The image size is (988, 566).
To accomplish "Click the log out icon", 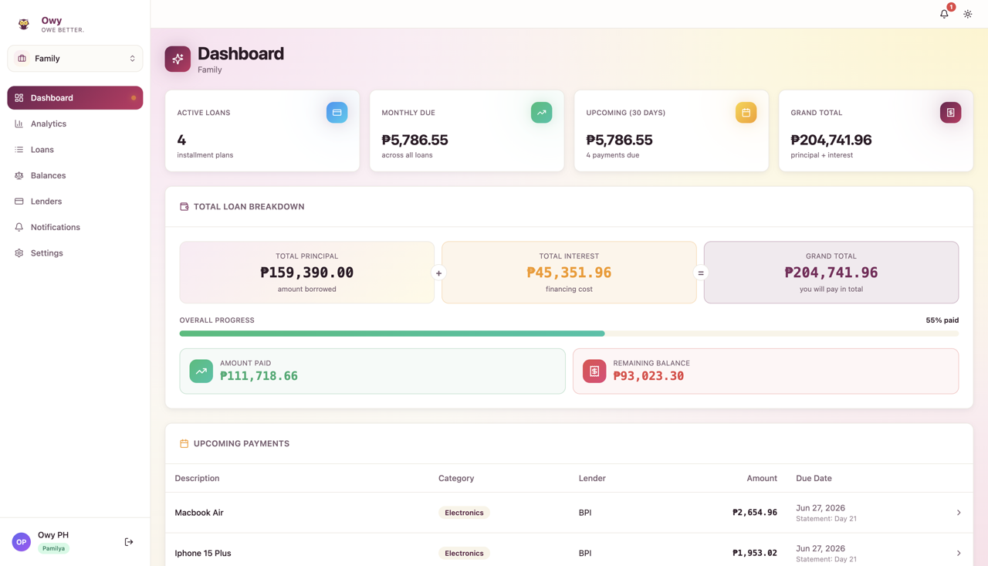I will [x=129, y=542].
